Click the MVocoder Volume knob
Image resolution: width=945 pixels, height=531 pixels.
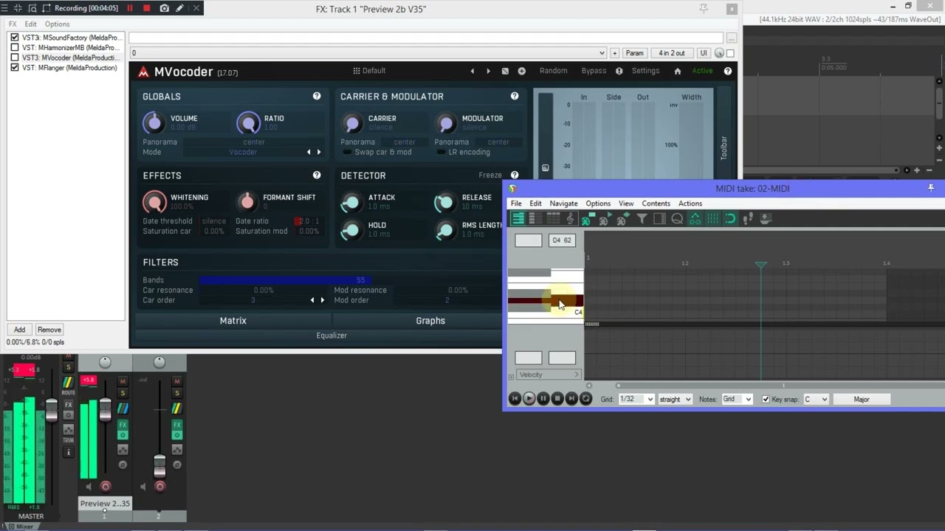154,122
